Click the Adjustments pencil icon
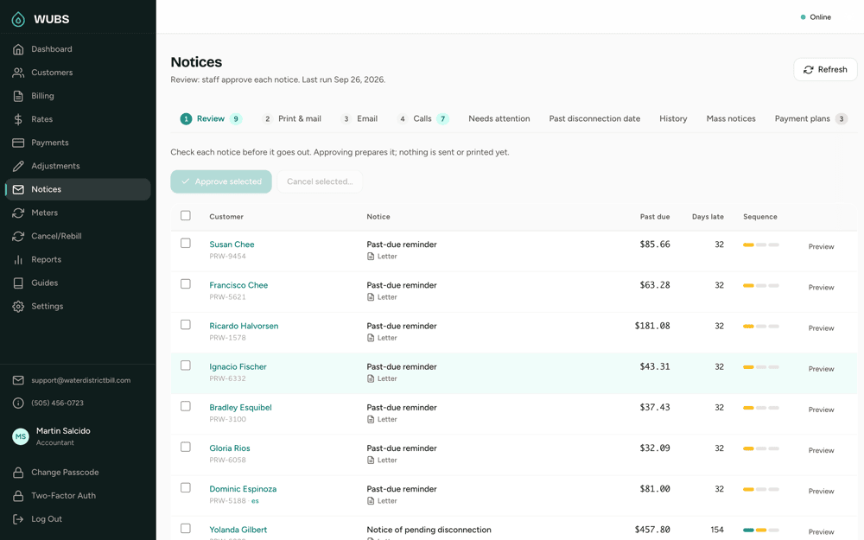The width and height of the screenshot is (864, 540). coord(18,166)
